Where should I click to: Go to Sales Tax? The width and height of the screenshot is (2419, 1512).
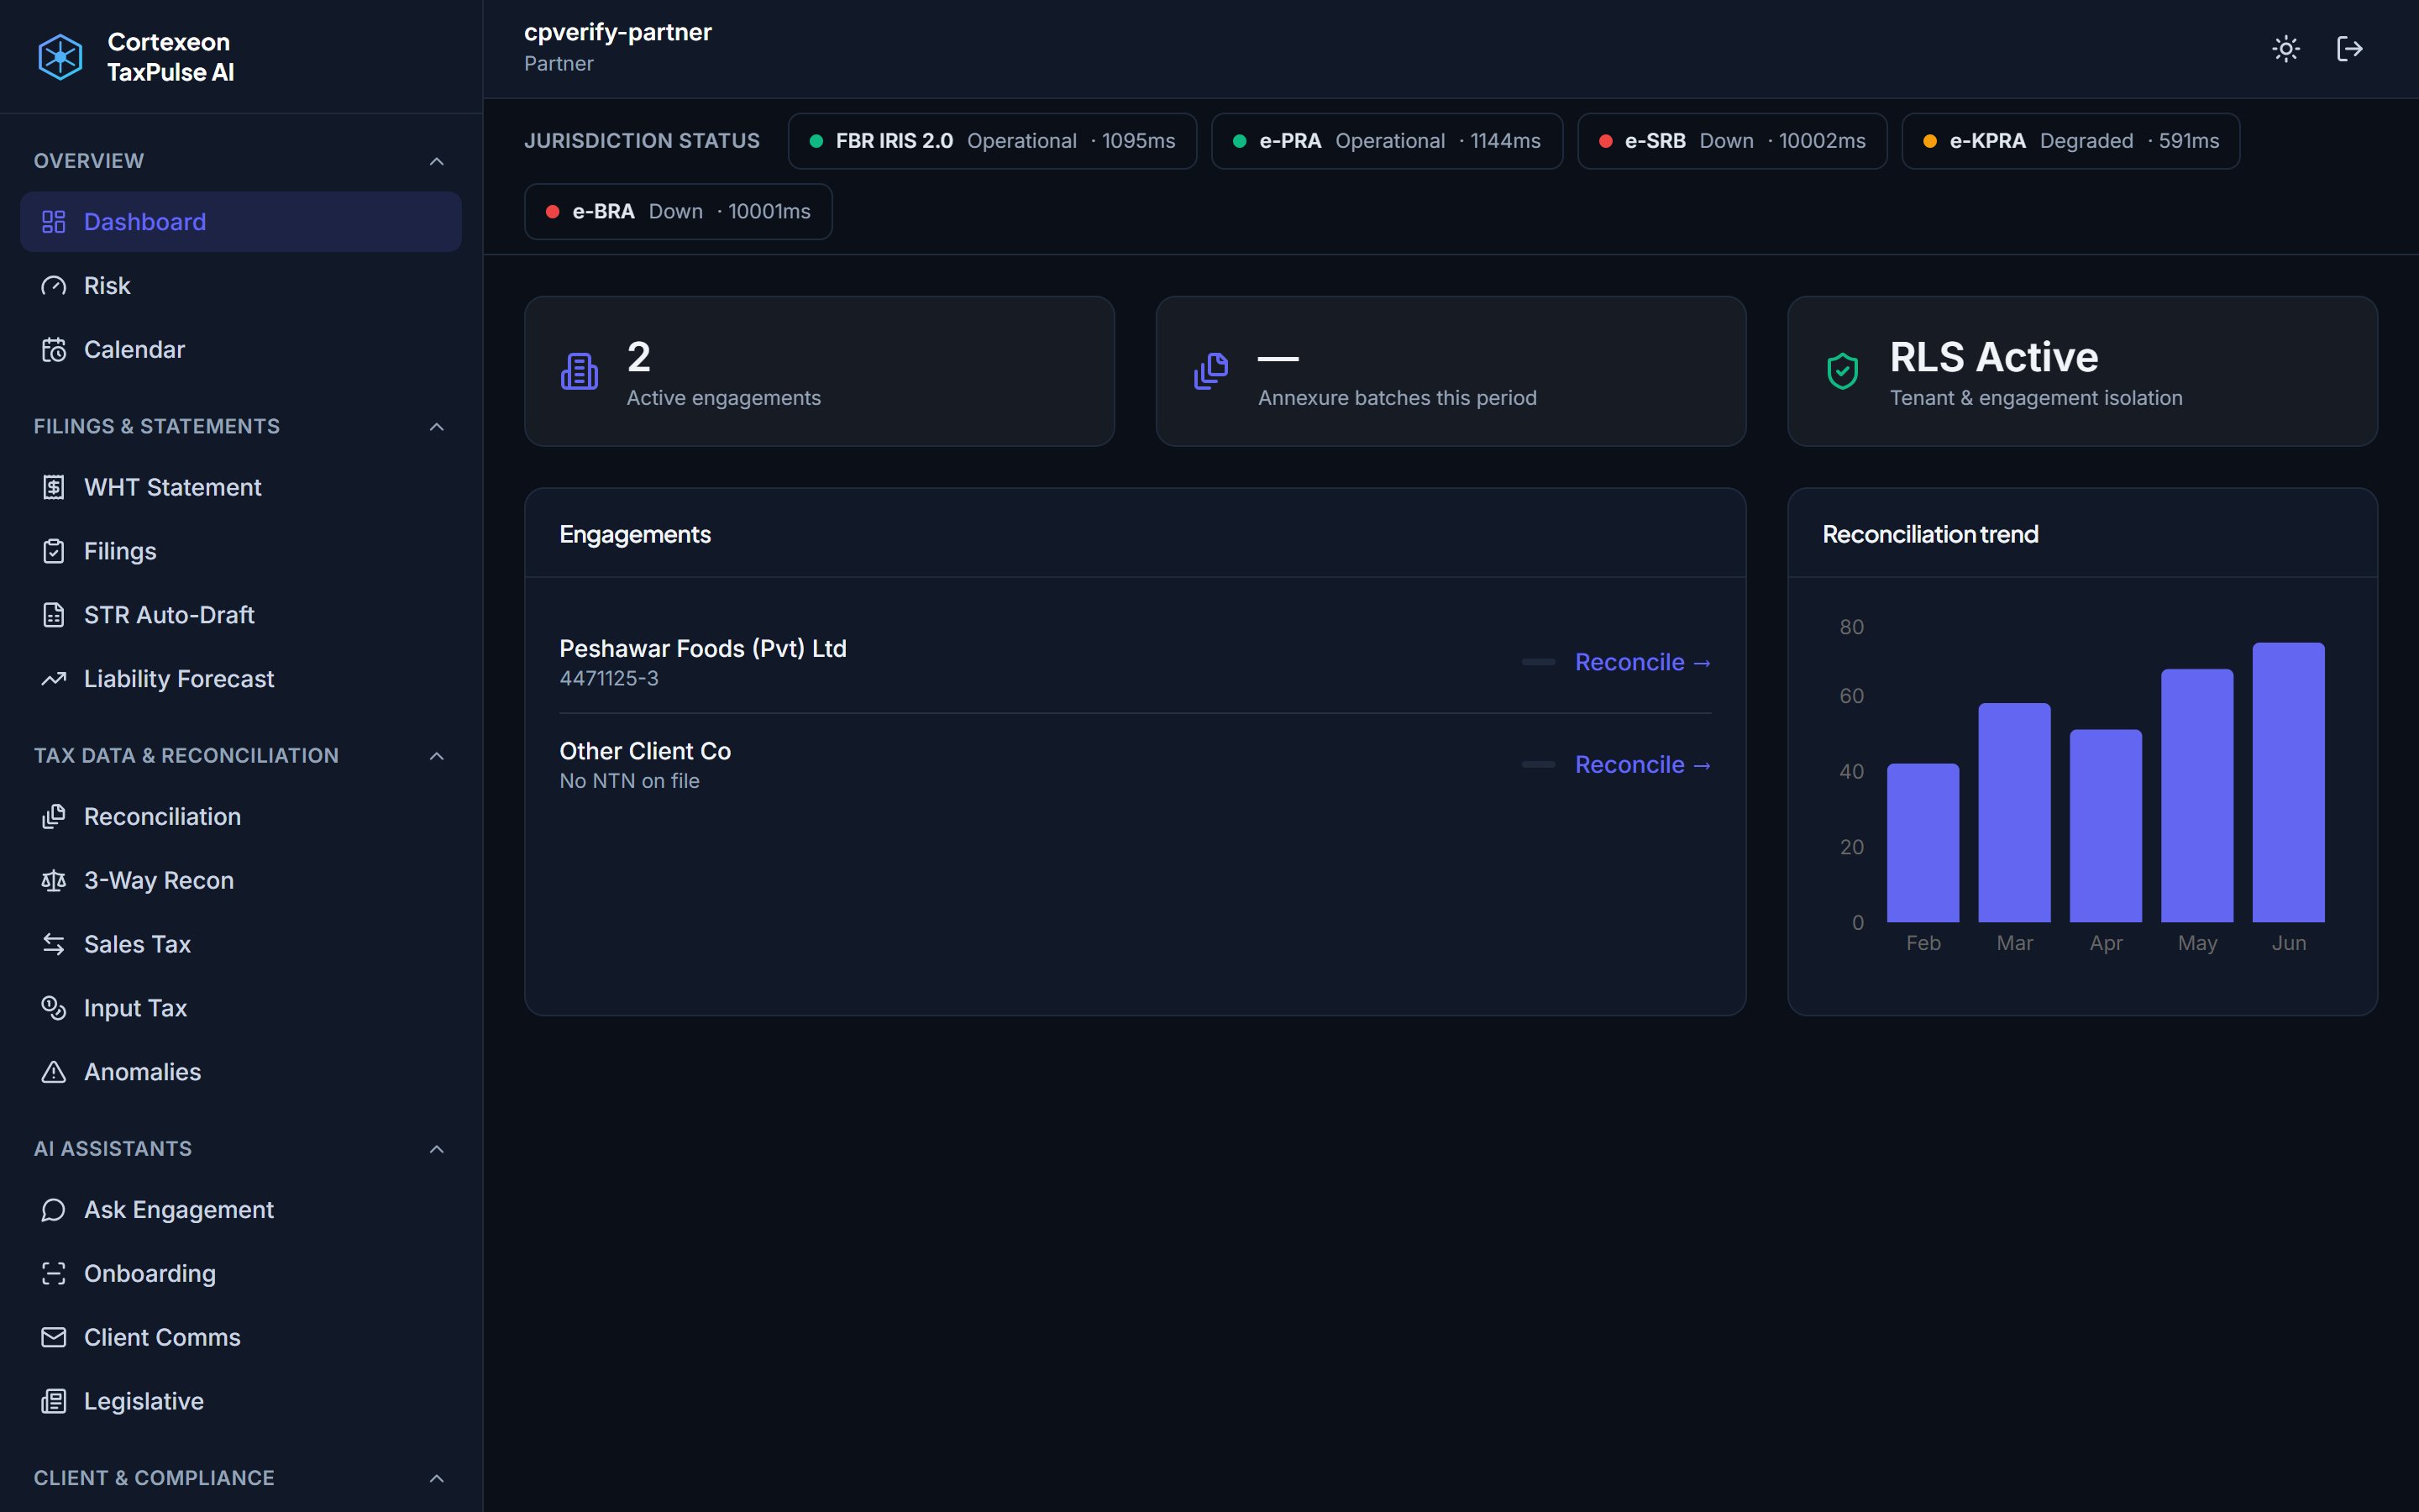point(241,944)
